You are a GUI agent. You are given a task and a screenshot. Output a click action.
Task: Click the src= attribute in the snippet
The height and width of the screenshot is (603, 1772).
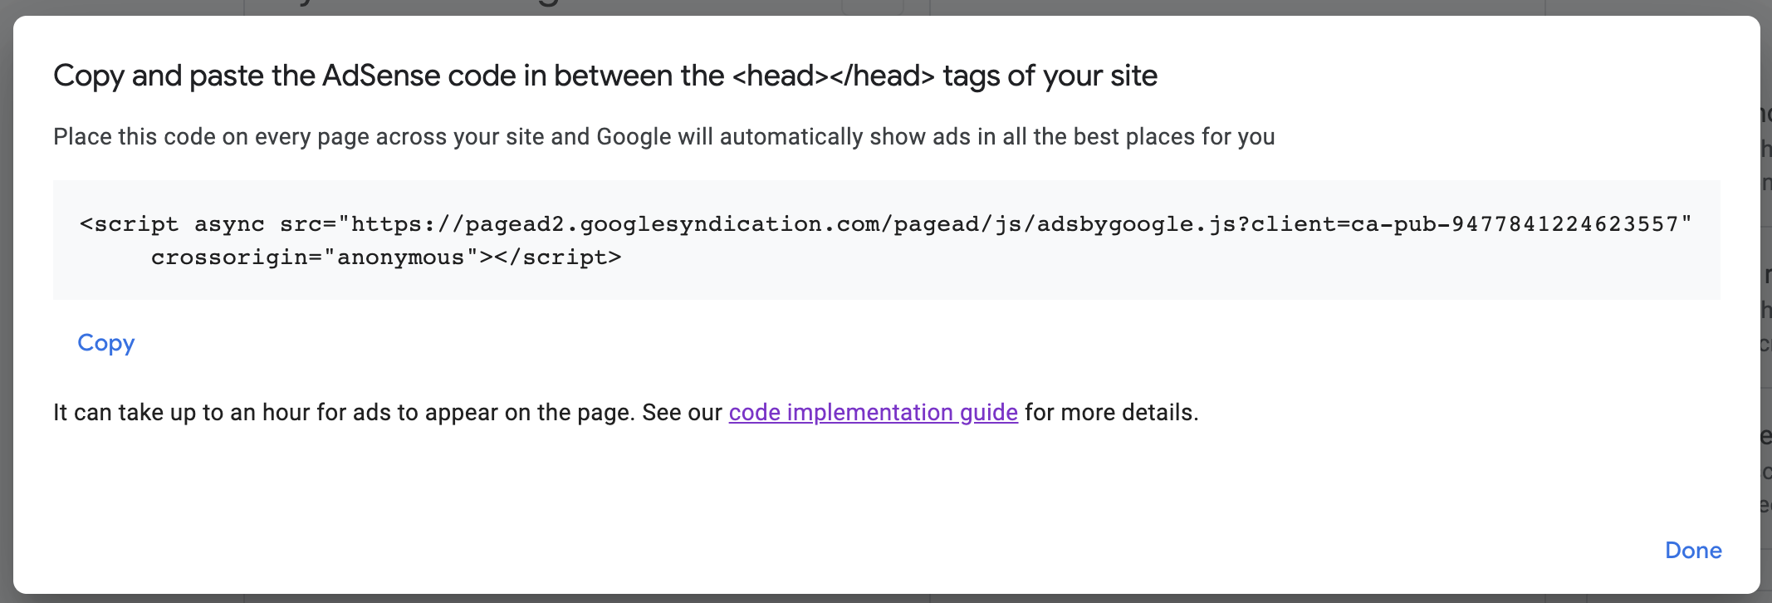pos(307,224)
